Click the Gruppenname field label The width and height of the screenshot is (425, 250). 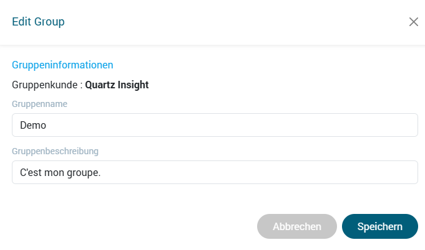click(x=39, y=104)
